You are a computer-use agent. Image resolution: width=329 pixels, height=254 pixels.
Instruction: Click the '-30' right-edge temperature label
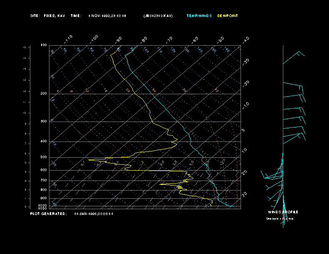[x=246, y=62]
